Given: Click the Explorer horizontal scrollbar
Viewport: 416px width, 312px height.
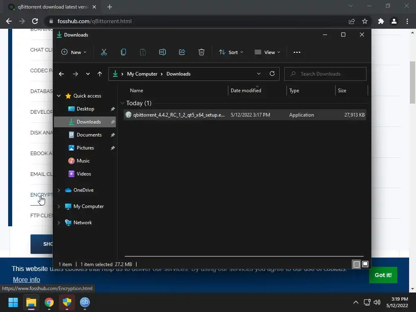Looking at the screenshot, I should pyautogui.click(x=244, y=256).
